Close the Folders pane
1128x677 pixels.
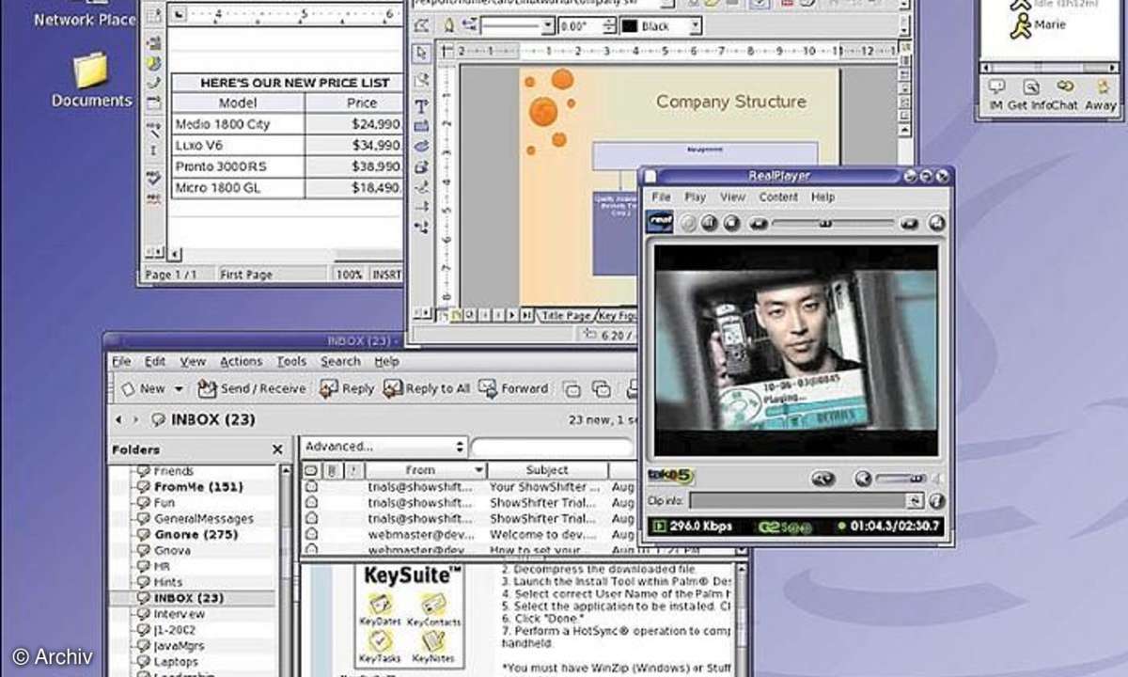pos(277,449)
